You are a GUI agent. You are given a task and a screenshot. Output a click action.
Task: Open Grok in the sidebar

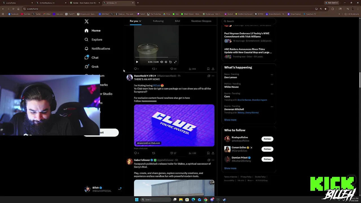(92, 67)
